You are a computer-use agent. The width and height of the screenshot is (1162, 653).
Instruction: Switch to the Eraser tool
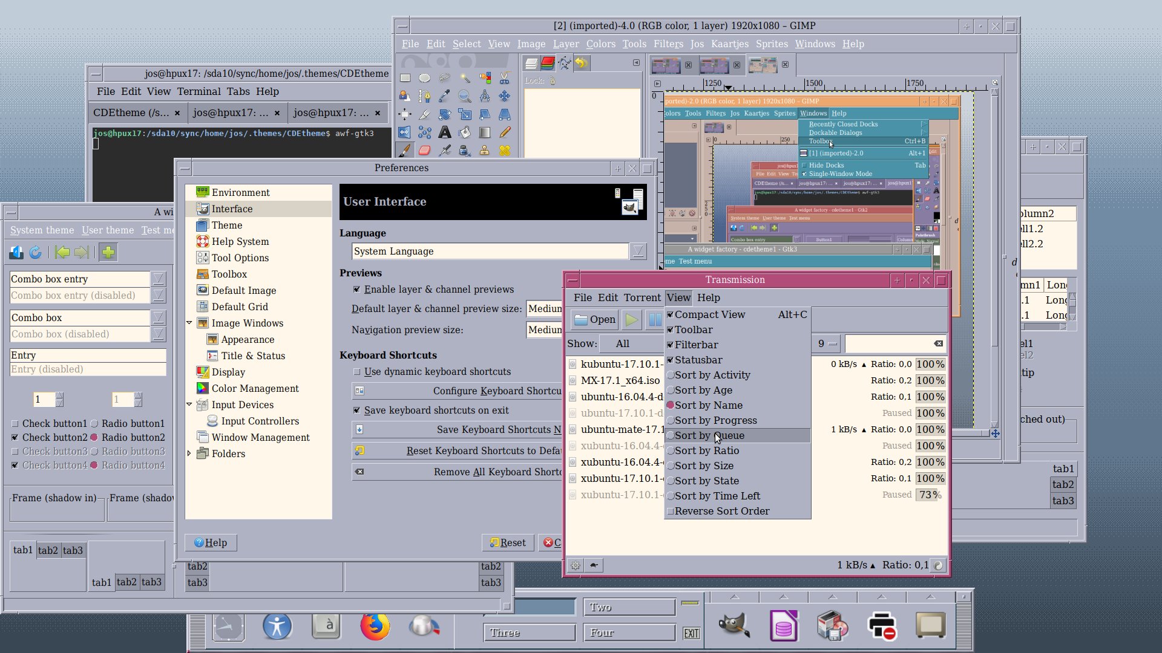[x=425, y=150]
